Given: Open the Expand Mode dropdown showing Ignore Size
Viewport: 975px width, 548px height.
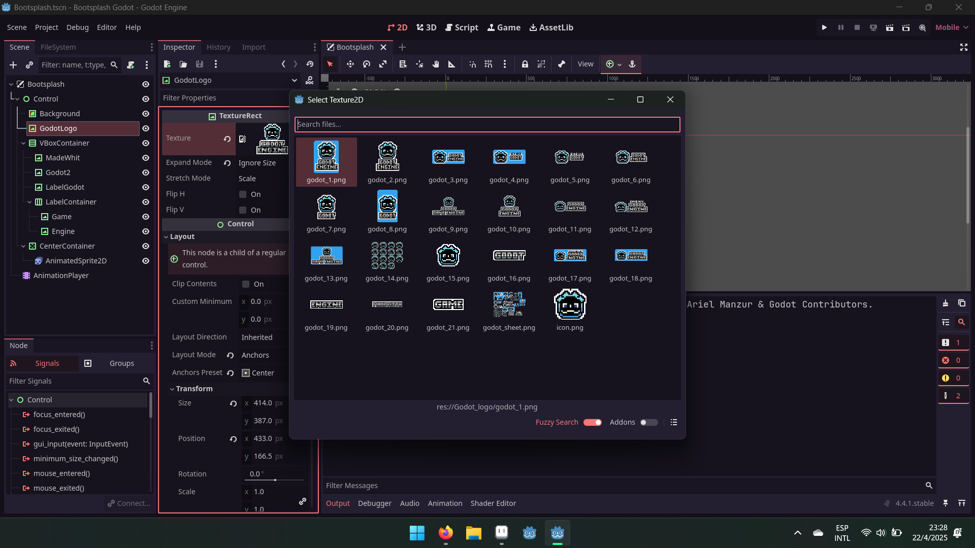Looking at the screenshot, I should [263, 163].
